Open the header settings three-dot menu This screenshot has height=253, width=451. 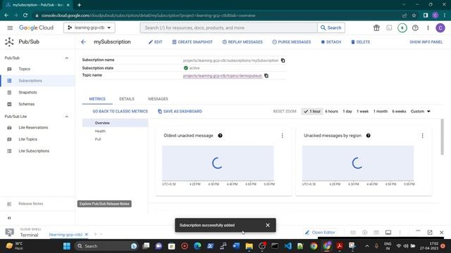click(x=428, y=28)
